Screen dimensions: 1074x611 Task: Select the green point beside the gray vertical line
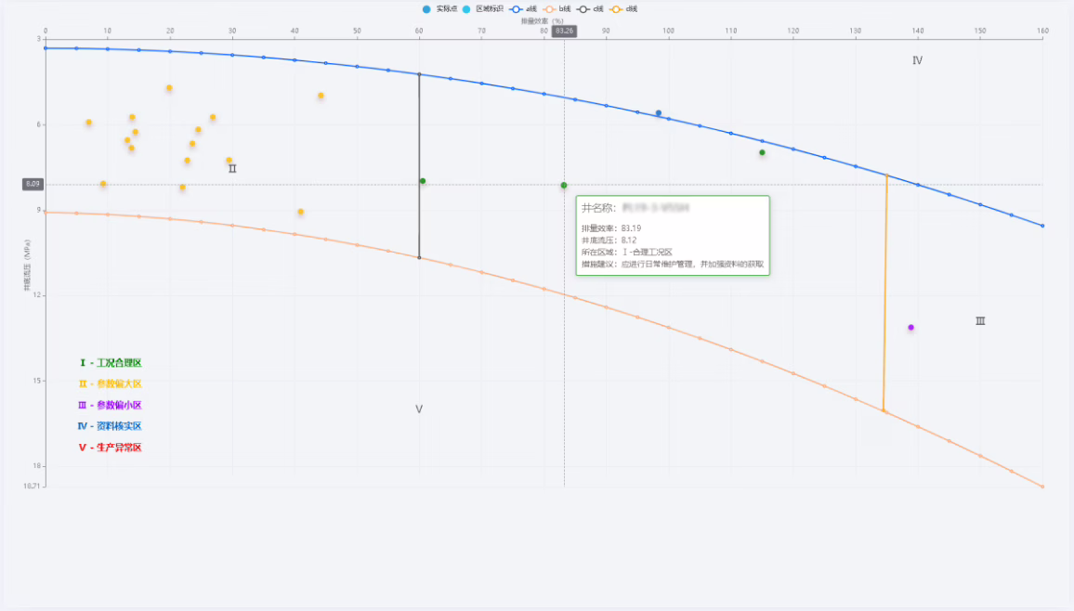(423, 181)
